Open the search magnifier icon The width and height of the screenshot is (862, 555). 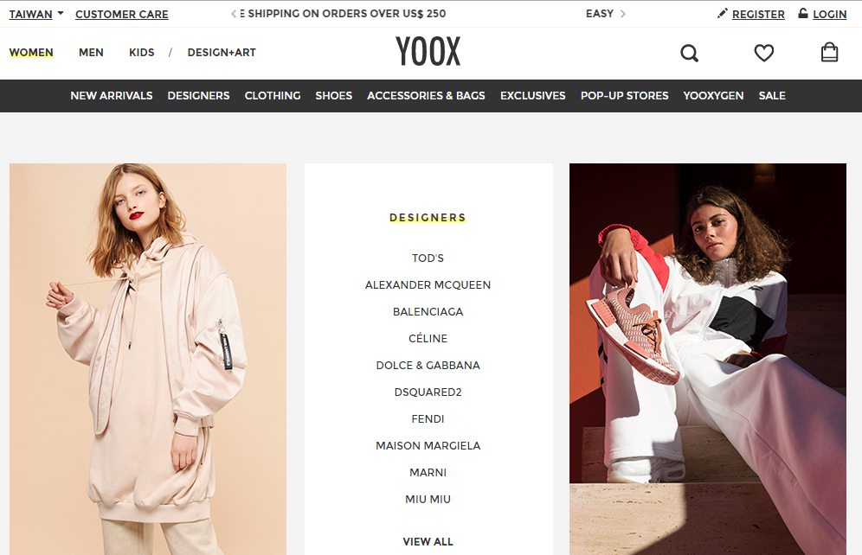(x=689, y=54)
